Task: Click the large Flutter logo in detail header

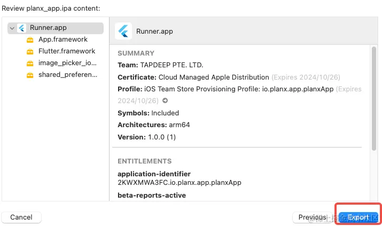Action: pyautogui.click(x=123, y=31)
